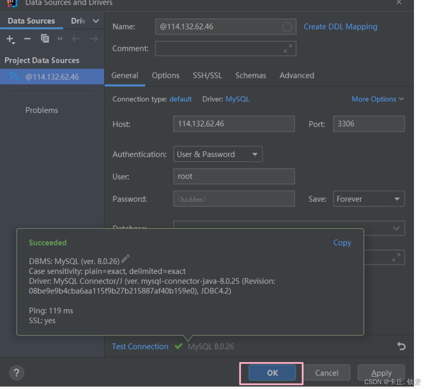
Task: Go forward with right arrow
Action: tap(94, 39)
